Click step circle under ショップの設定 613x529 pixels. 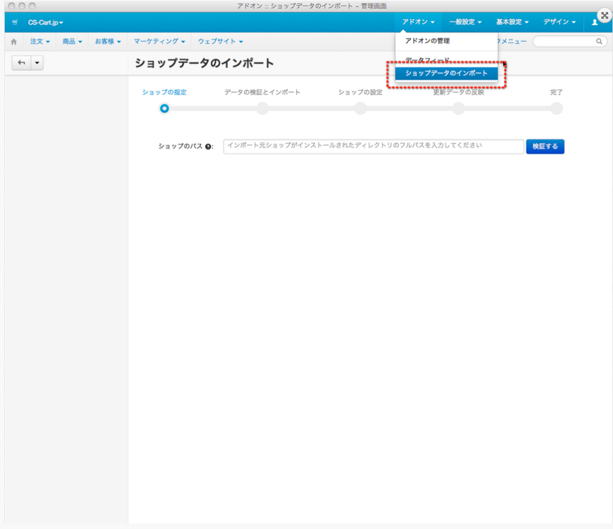[x=360, y=108]
